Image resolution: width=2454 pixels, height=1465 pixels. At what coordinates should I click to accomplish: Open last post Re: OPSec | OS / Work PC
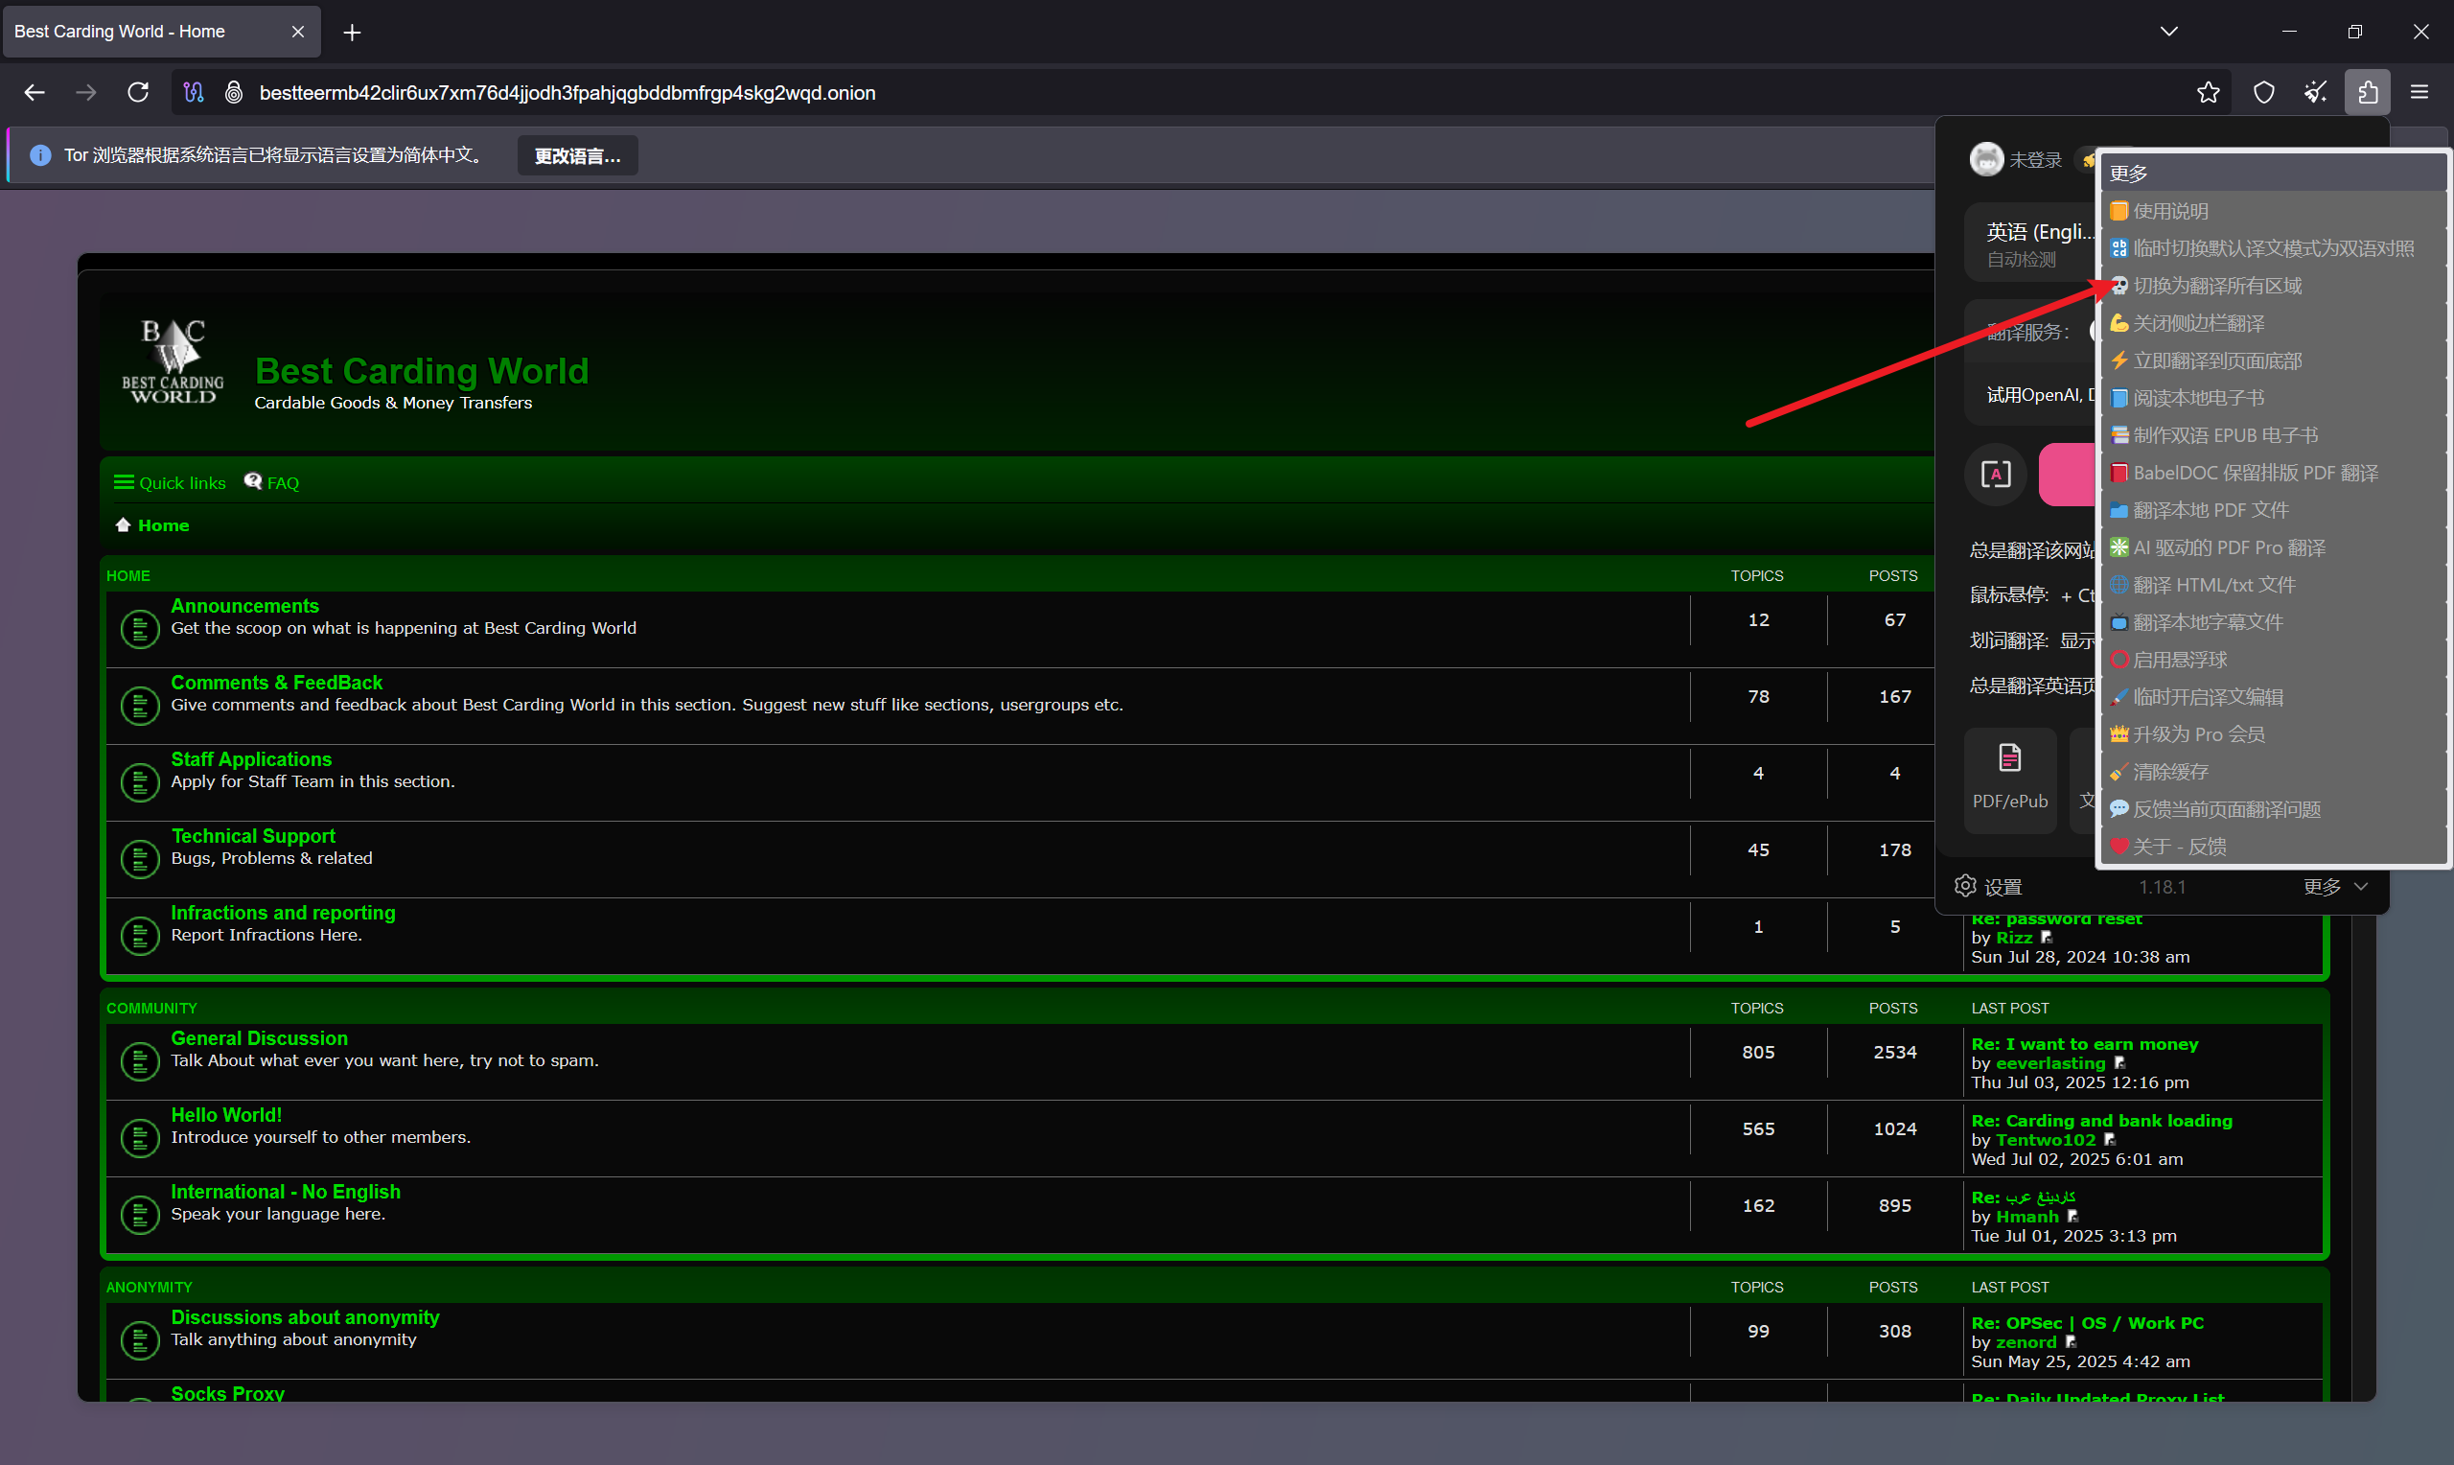tap(2087, 1323)
